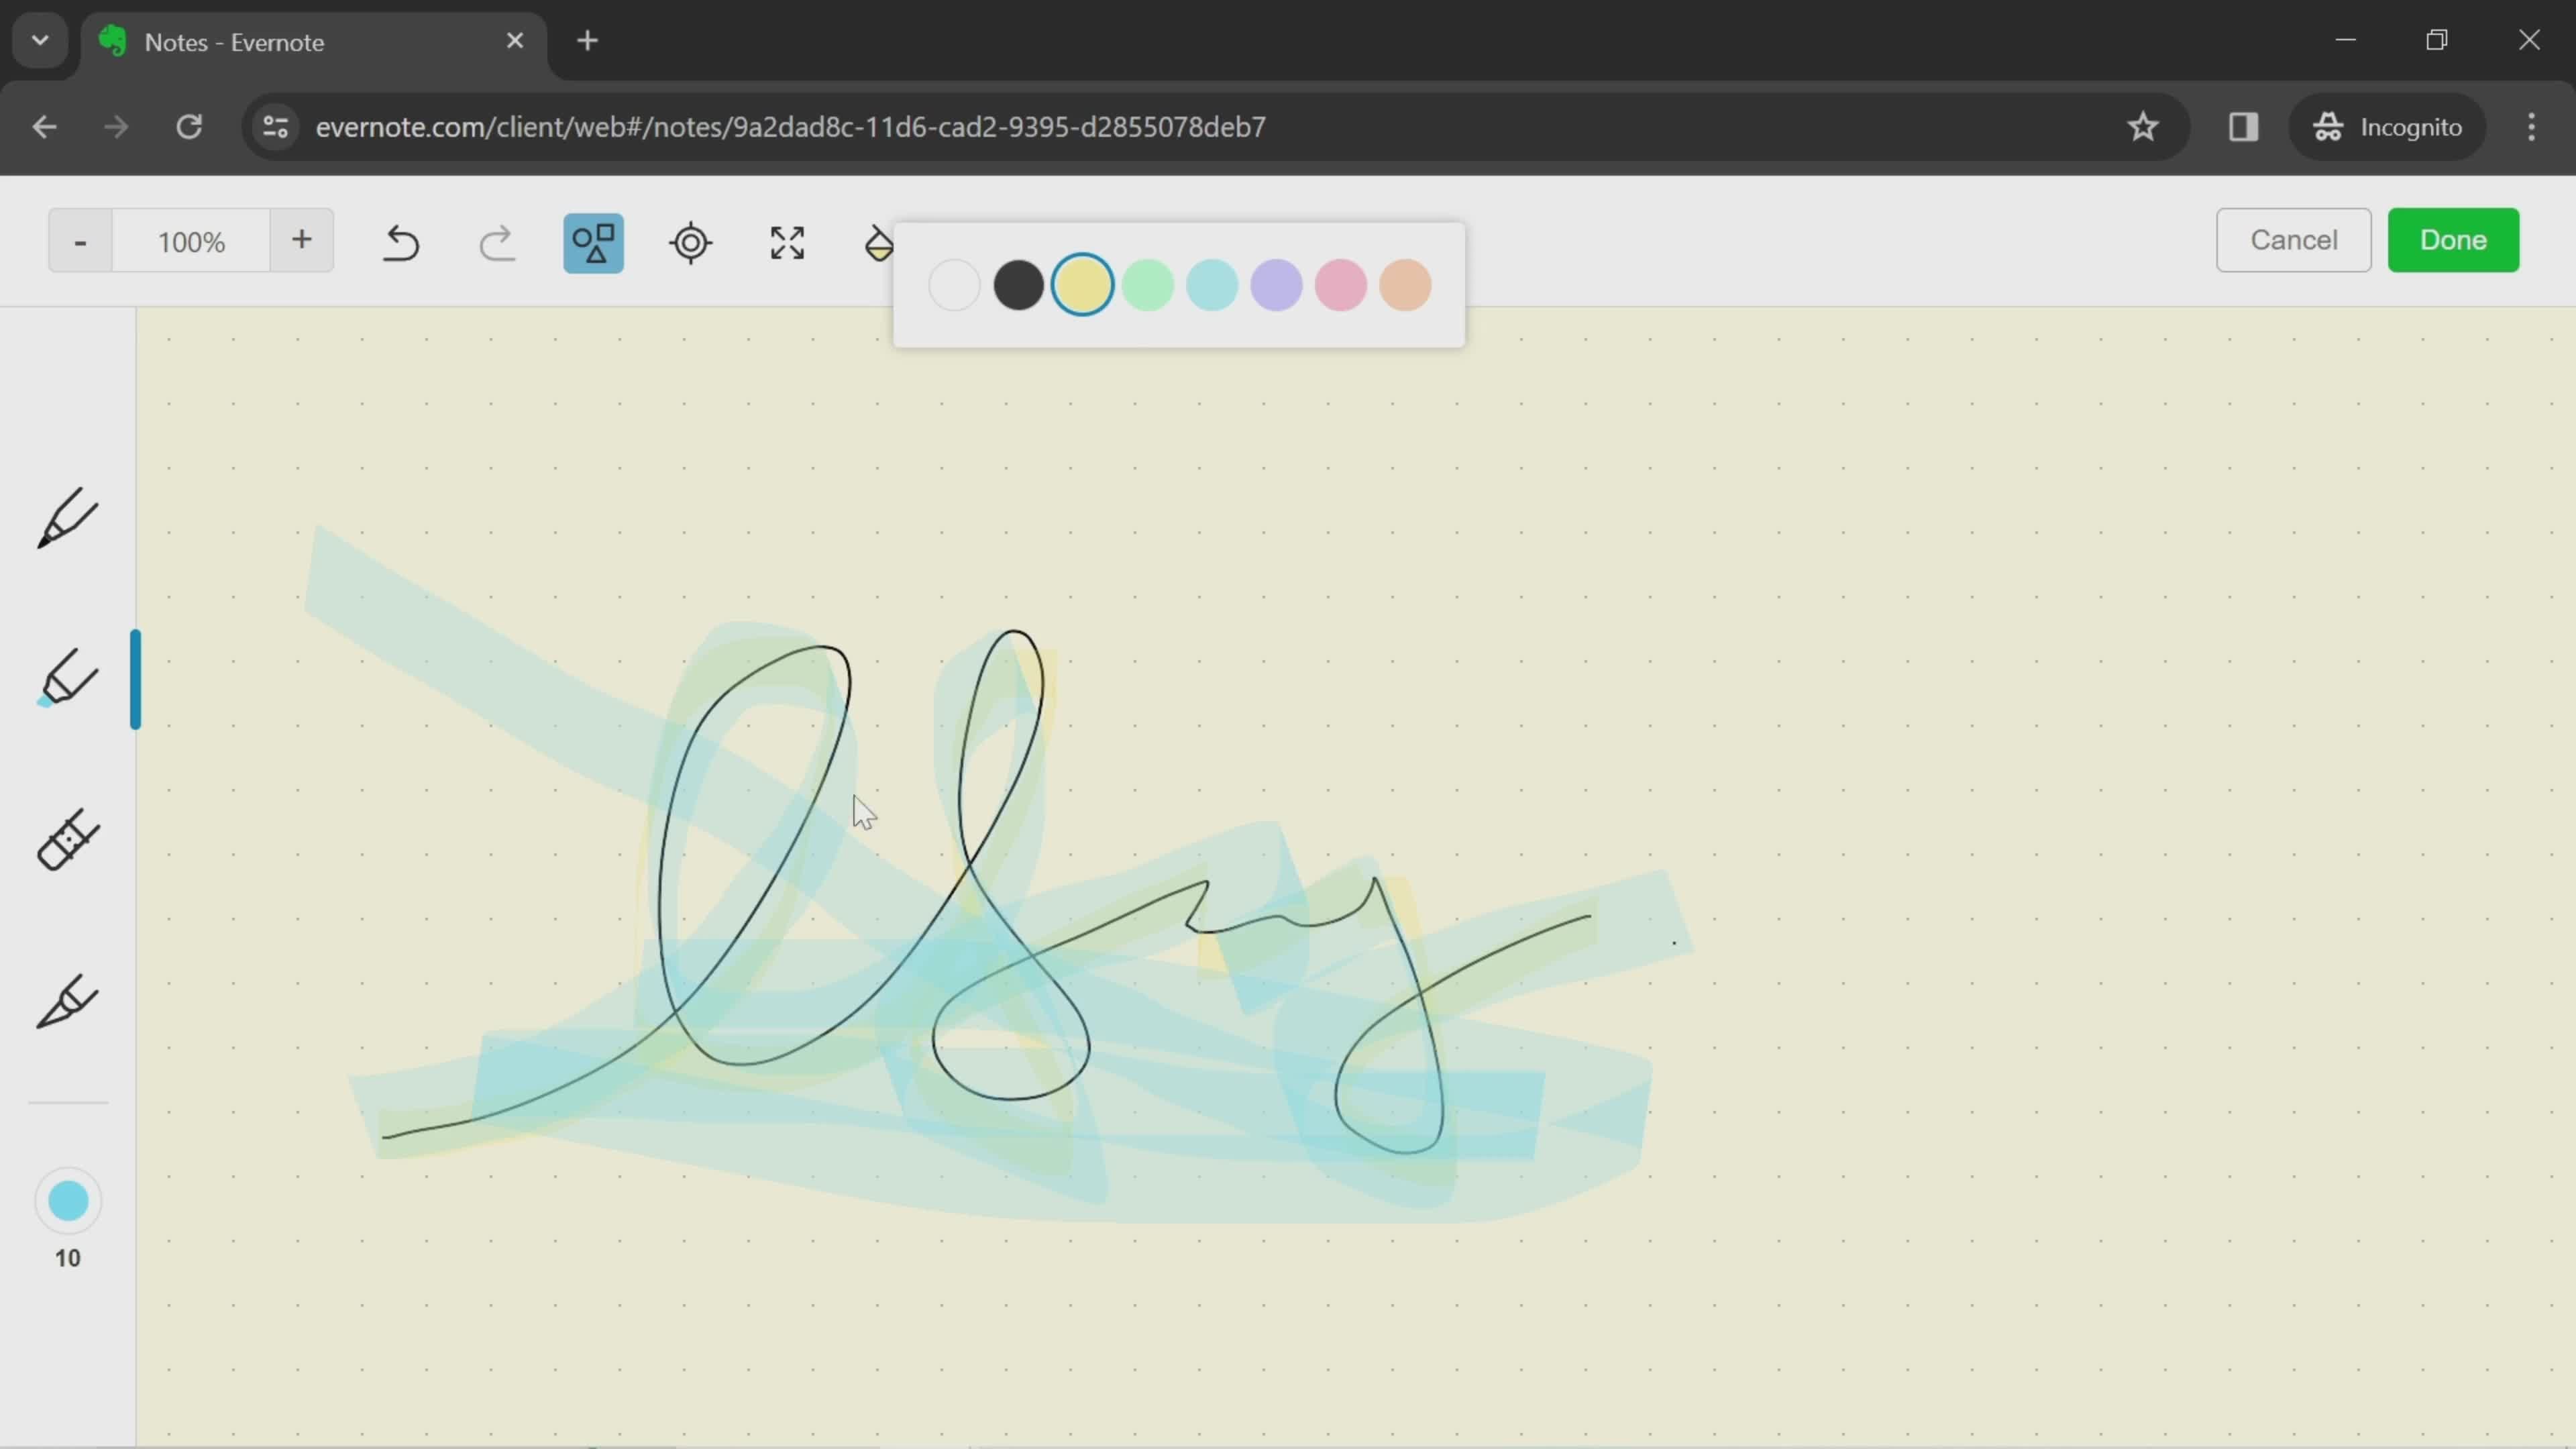Viewport: 2576px width, 1449px height.
Task: Click the stroke size value 10
Action: point(68,1258)
